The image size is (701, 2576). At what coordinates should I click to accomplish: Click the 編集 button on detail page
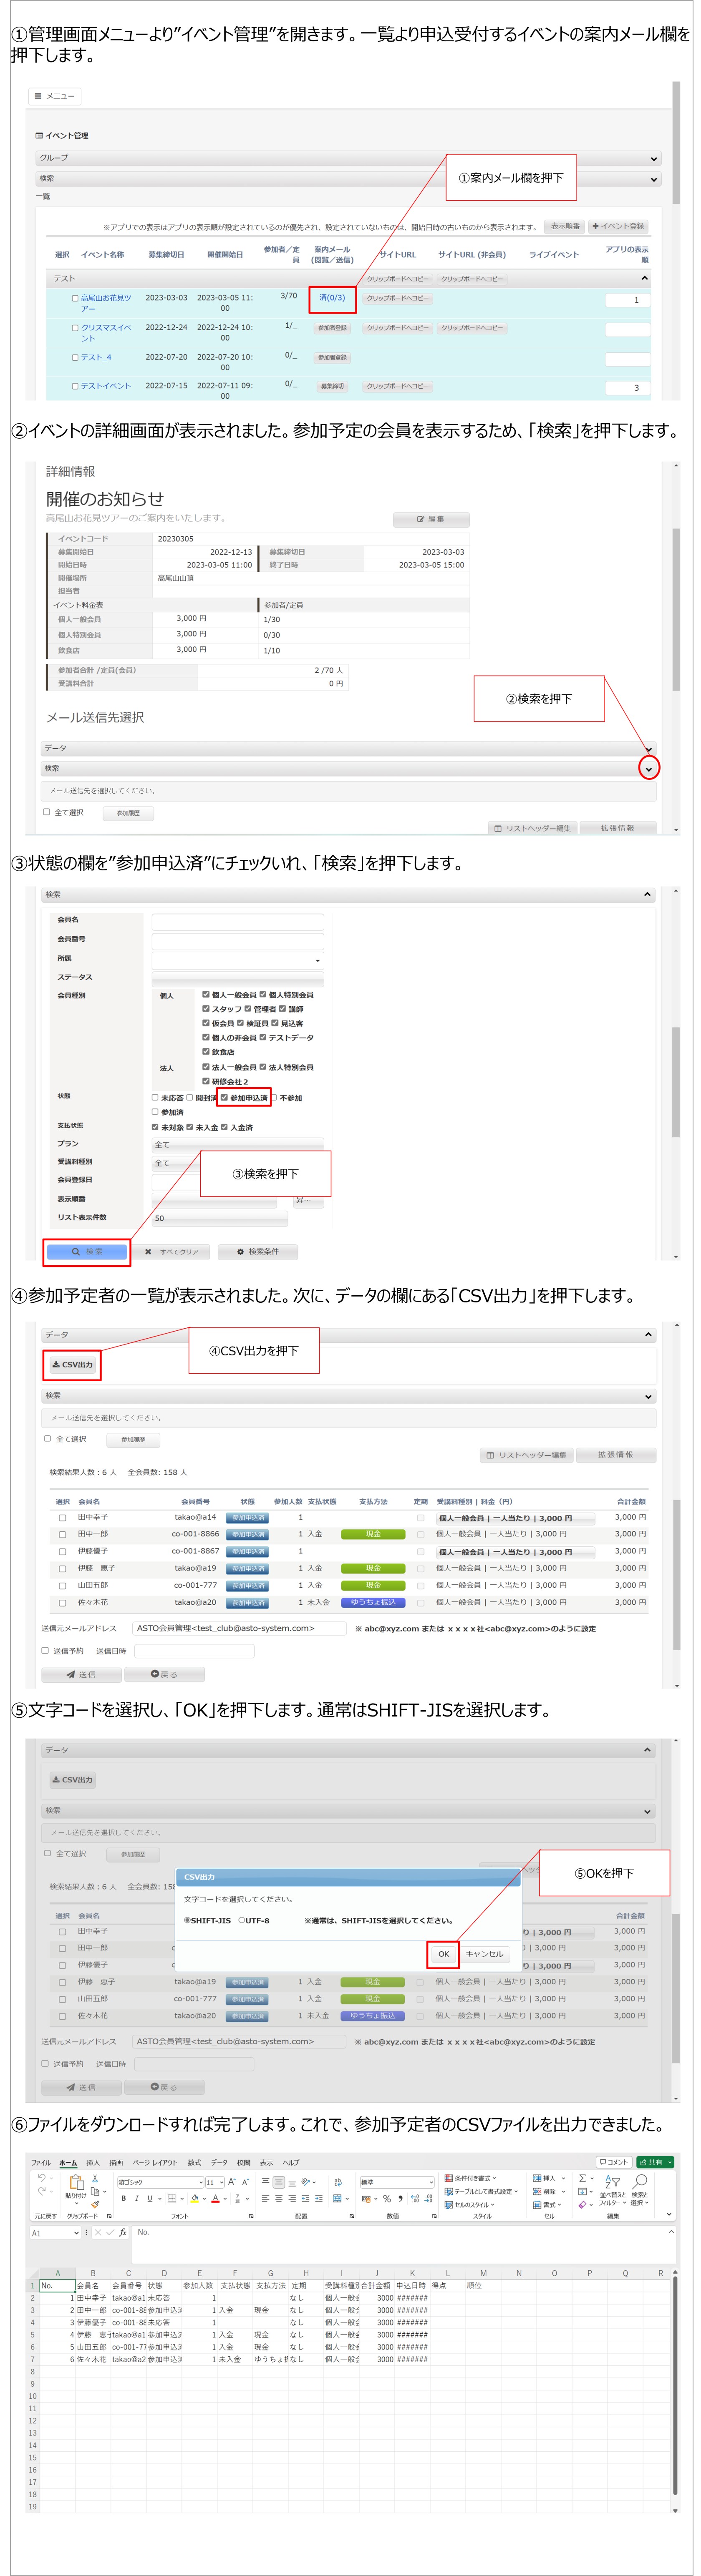430,519
